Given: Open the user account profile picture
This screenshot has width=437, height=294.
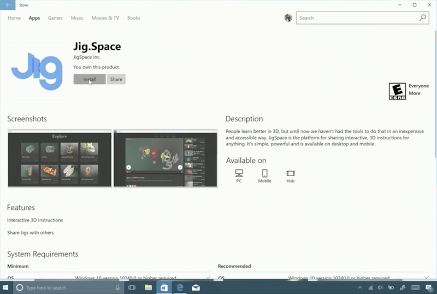Looking at the screenshot, I should pyautogui.click(x=288, y=18).
